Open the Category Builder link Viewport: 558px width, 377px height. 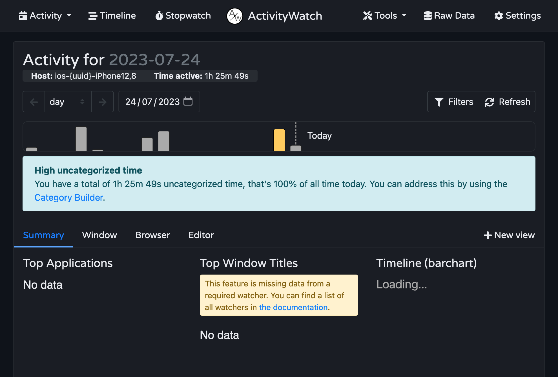click(x=68, y=197)
